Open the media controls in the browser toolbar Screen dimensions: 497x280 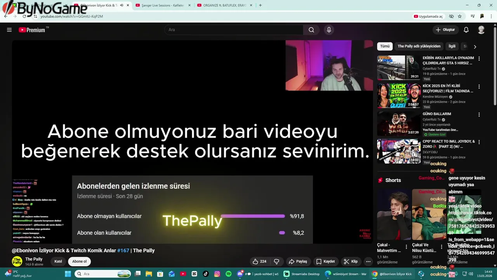pos(473,16)
